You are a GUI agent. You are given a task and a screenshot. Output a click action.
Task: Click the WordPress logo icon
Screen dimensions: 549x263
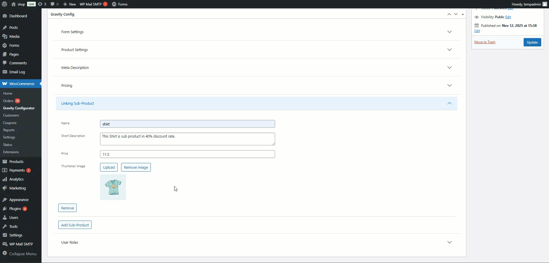click(x=4, y=4)
